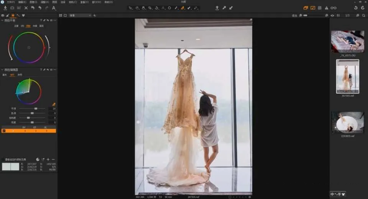Rotate image left with counterclockwise icon
The width and height of the screenshot is (368, 199).
pyautogui.click(x=356, y=8)
